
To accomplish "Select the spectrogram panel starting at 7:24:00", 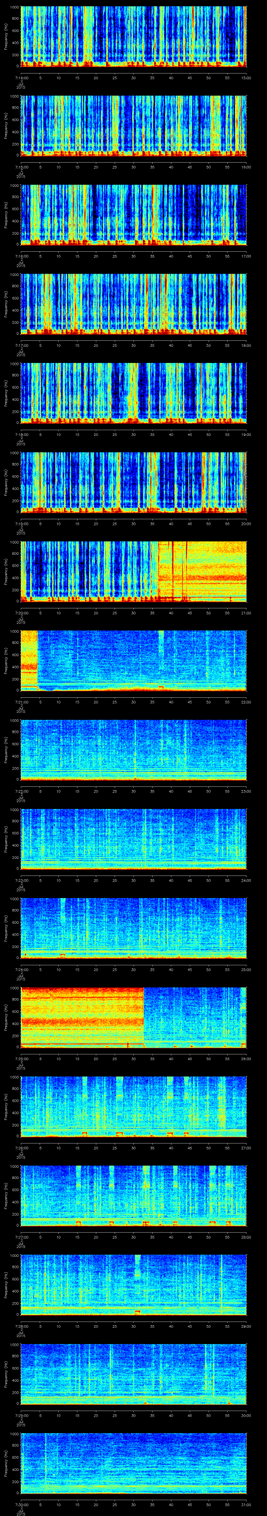I will coord(134,928).
